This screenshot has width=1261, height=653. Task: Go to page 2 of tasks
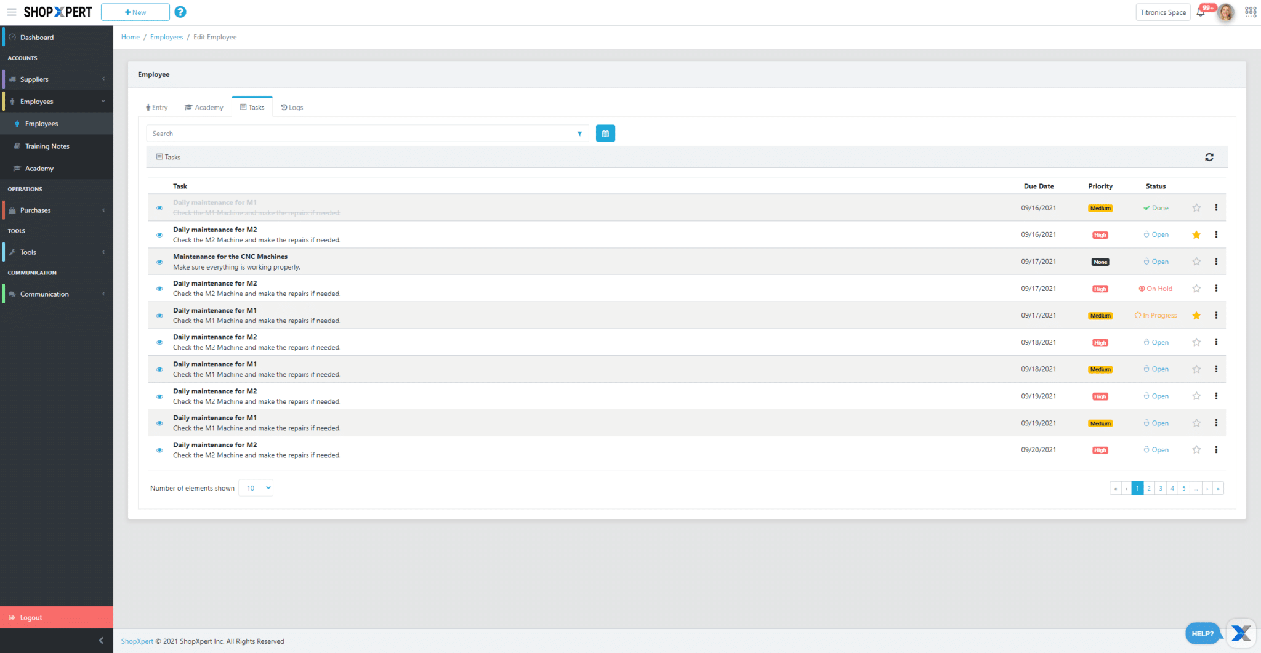tap(1149, 489)
